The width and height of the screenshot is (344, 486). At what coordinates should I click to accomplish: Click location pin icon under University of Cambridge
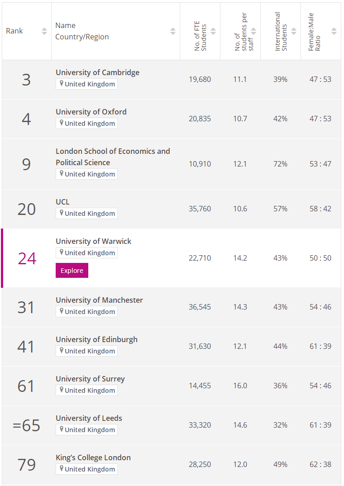62,84
